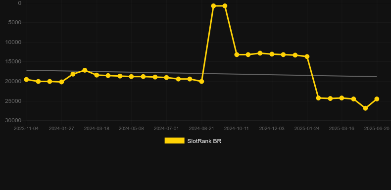Click the y-axis label 15000
Screen dimensions: 391x190
[x=13, y=61]
